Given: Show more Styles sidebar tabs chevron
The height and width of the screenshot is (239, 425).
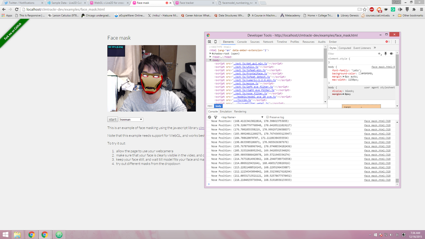Looking at the screenshot, I should [x=375, y=48].
